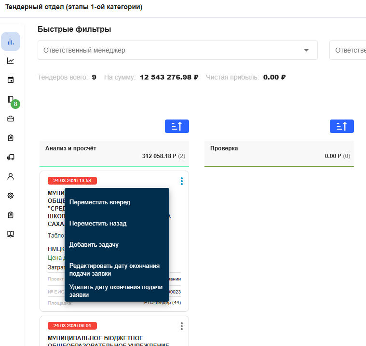Open the upper clipboard sidebar icon

(11, 138)
